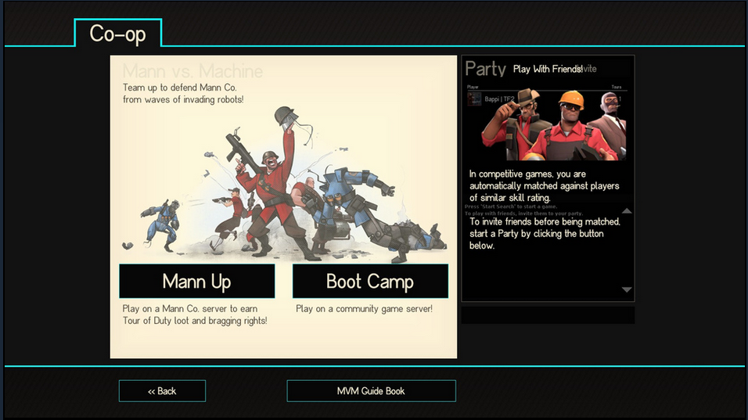This screenshot has width=748, height=420.
Task: Go back with the << Back button
Action: pyautogui.click(x=162, y=391)
